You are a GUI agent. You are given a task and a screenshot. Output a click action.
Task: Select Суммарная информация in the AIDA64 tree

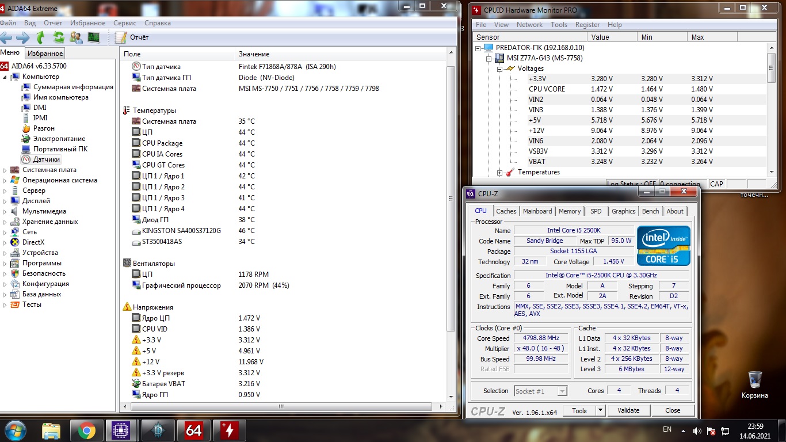73,87
